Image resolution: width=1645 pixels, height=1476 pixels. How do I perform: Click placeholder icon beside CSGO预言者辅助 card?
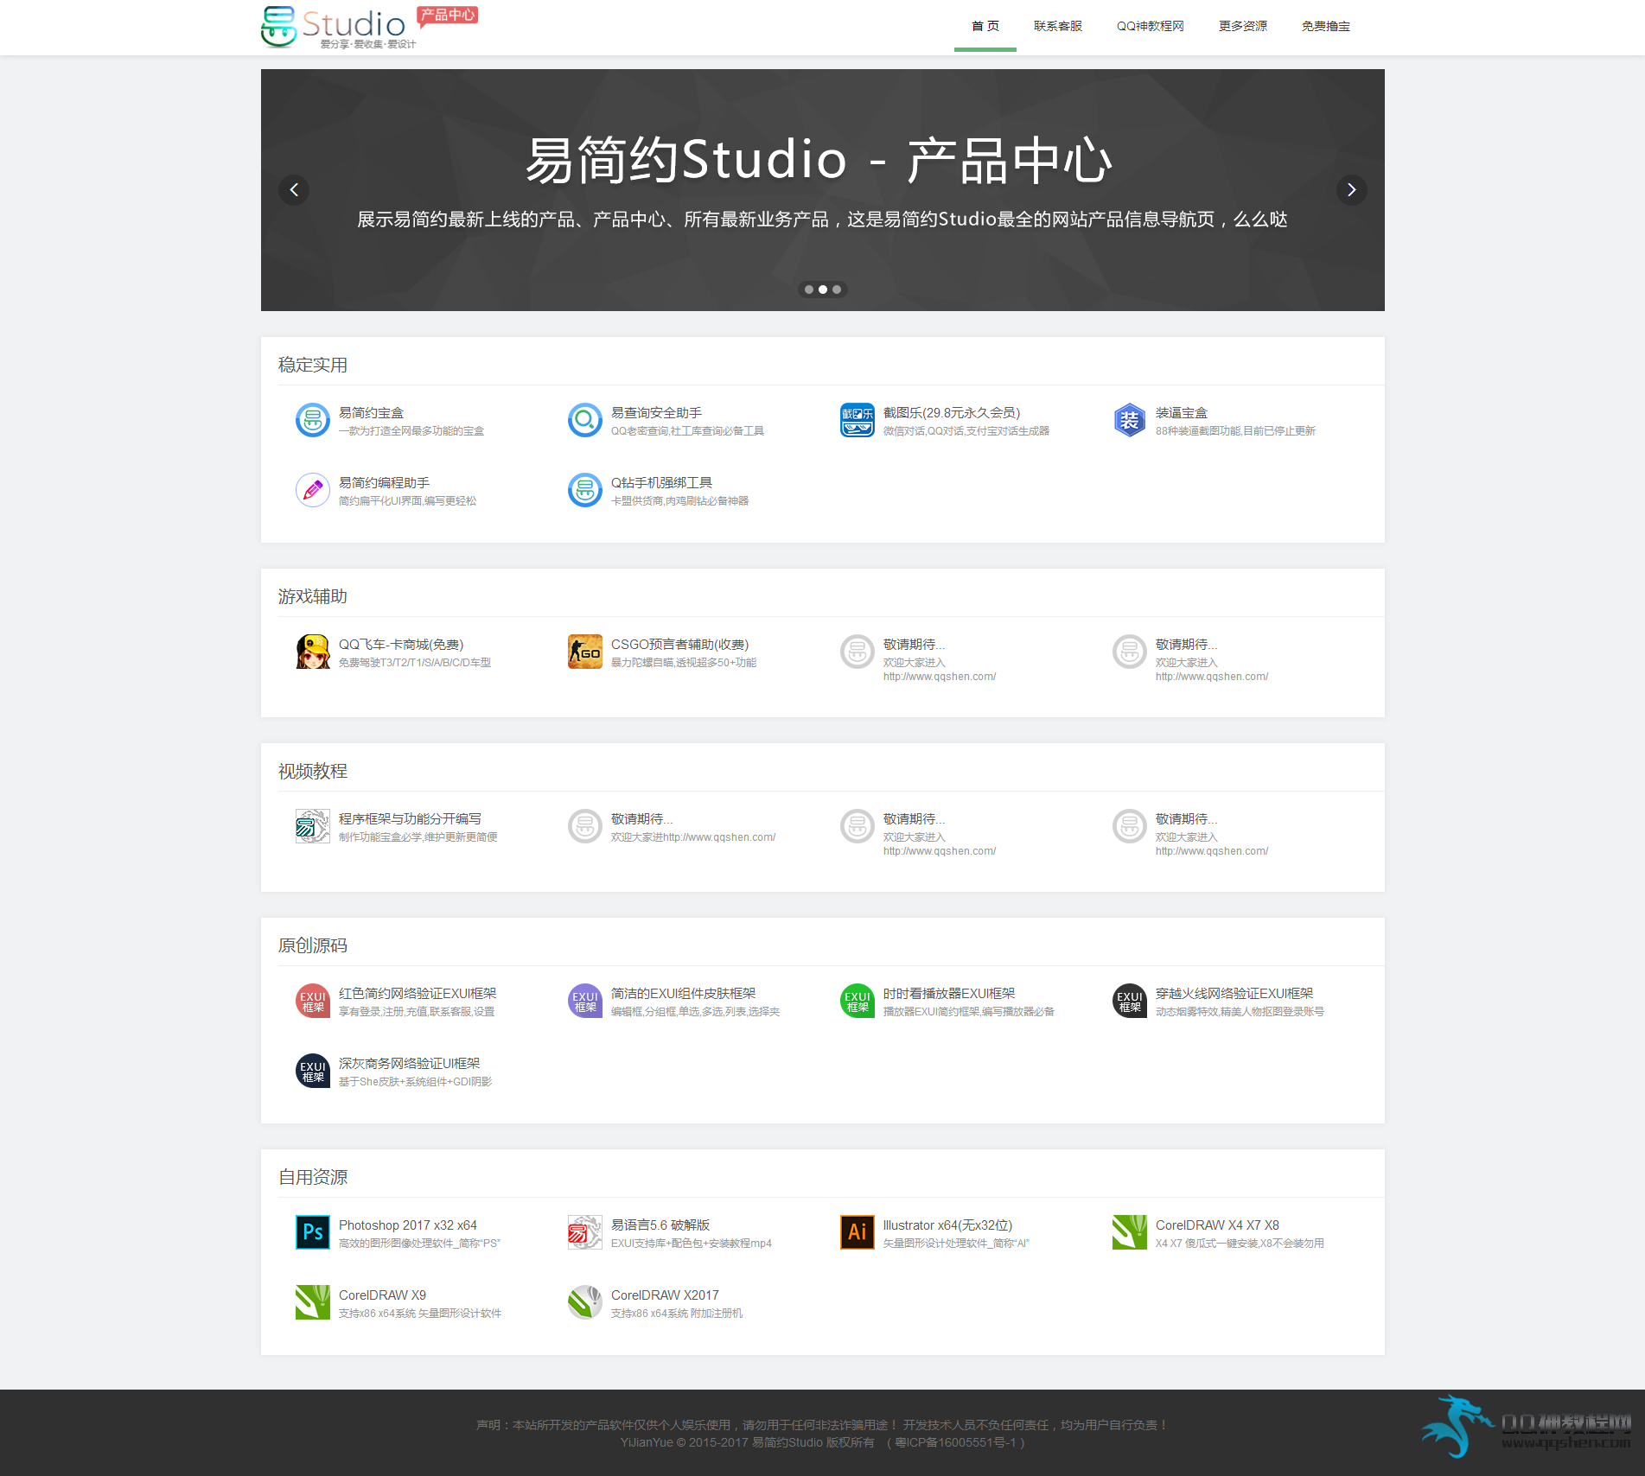[x=858, y=652]
